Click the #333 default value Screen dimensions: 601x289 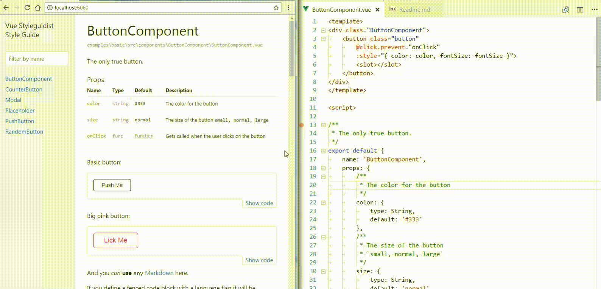(x=140, y=104)
